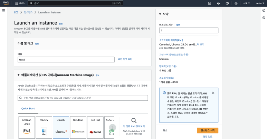The height and width of the screenshot is (139, 267).
Task: Select the Red Hat AMI tile
Action: [95, 127]
